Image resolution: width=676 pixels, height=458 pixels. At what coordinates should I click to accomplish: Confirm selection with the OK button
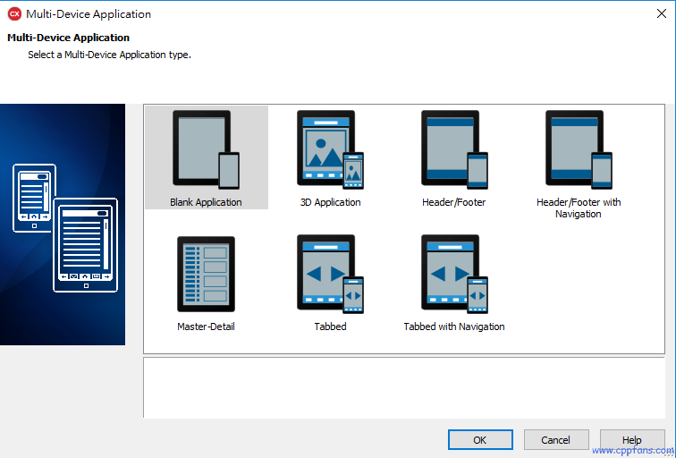point(480,440)
